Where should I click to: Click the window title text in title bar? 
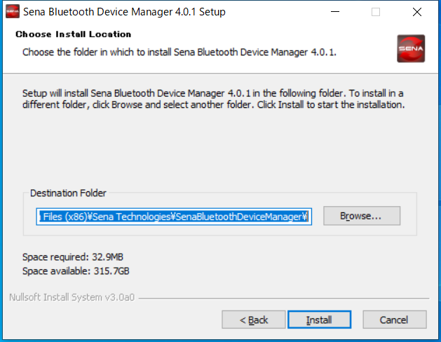(x=124, y=12)
